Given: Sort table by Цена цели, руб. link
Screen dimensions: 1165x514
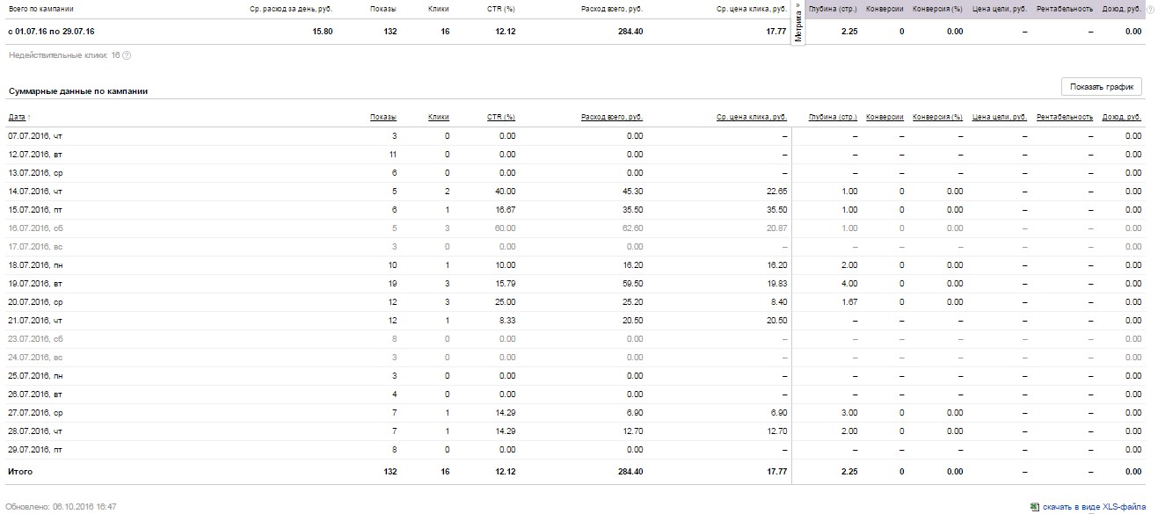Looking at the screenshot, I should coord(1001,117).
